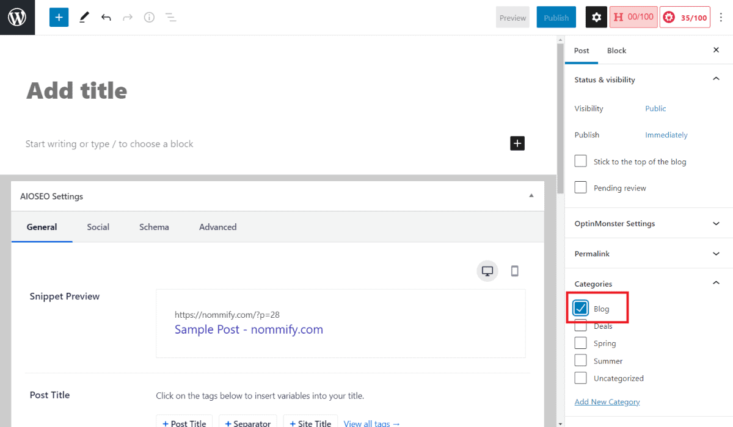Check Stick to the top of the blog

[x=581, y=161]
